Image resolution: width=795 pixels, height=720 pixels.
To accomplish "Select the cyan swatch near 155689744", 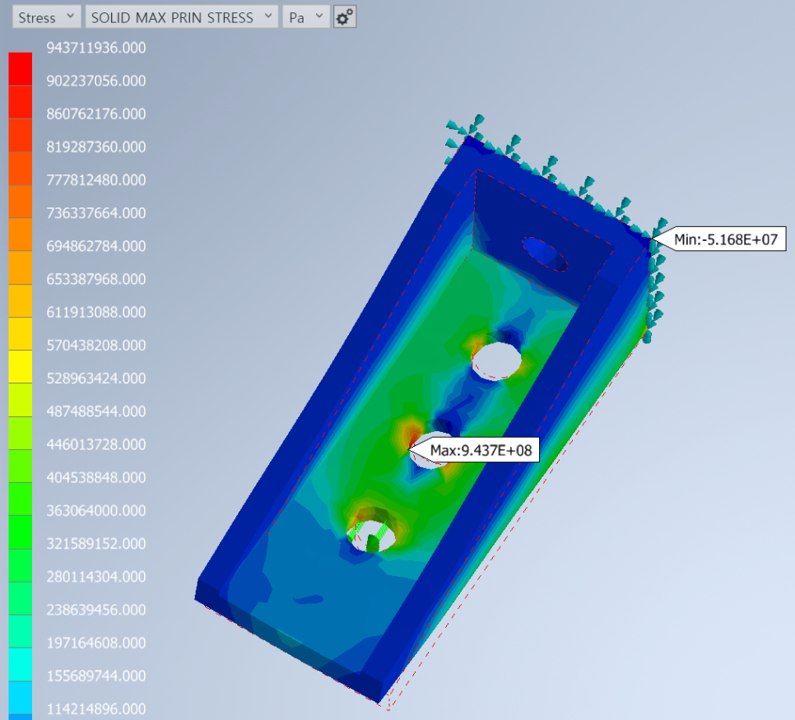I will point(21,664).
